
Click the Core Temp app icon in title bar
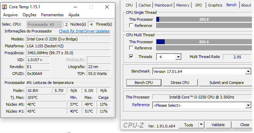point(4,7)
